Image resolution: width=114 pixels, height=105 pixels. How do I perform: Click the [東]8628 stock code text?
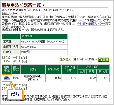pos(33,79)
